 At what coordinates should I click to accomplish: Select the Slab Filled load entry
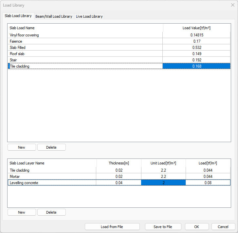click(x=18, y=48)
